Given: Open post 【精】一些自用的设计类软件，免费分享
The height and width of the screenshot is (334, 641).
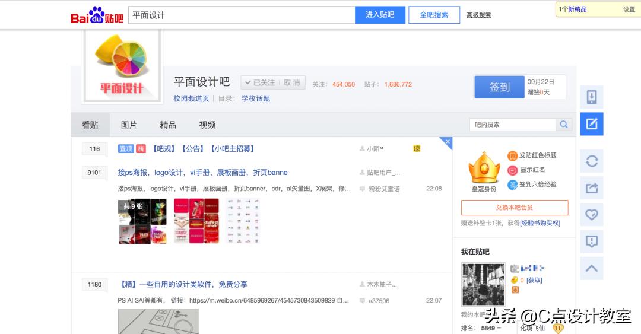Looking at the screenshot, I should [x=183, y=284].
